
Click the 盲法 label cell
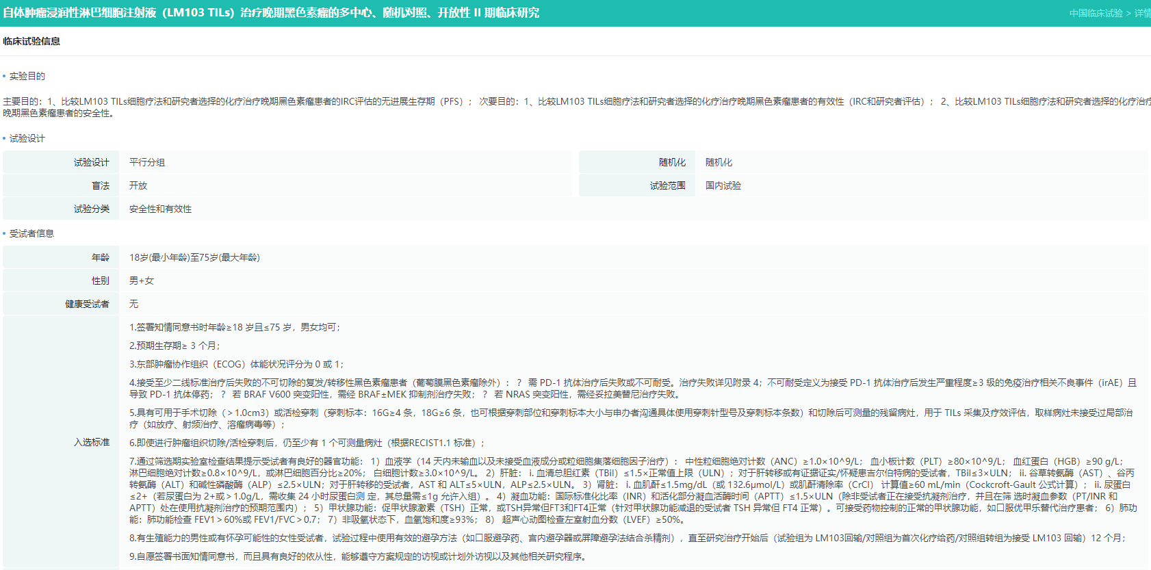pos(101,185)
